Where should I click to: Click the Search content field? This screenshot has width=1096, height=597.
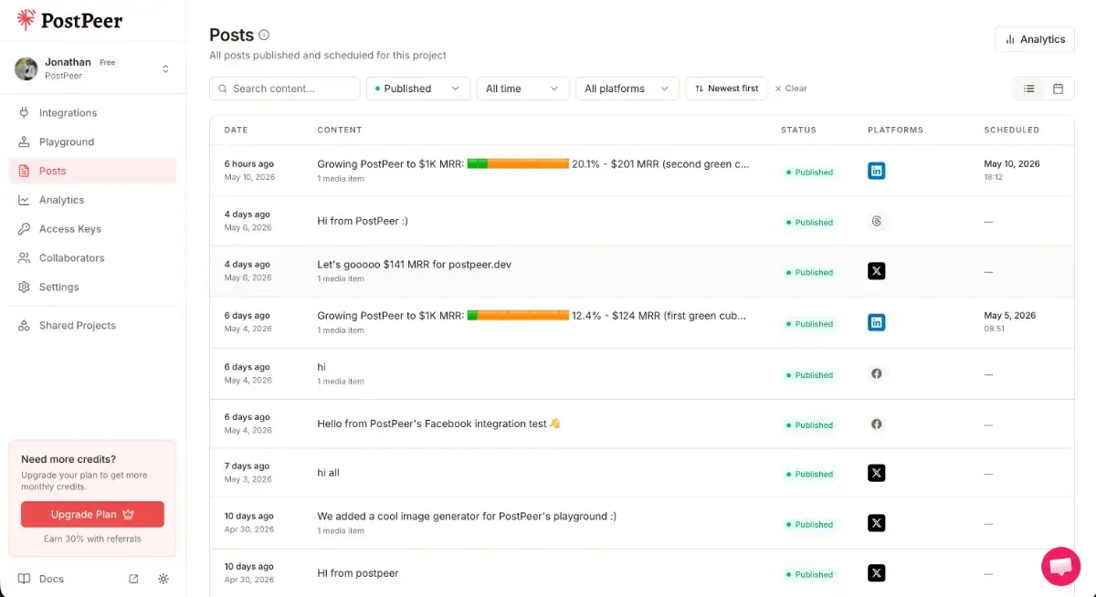(x=285, y=89)
